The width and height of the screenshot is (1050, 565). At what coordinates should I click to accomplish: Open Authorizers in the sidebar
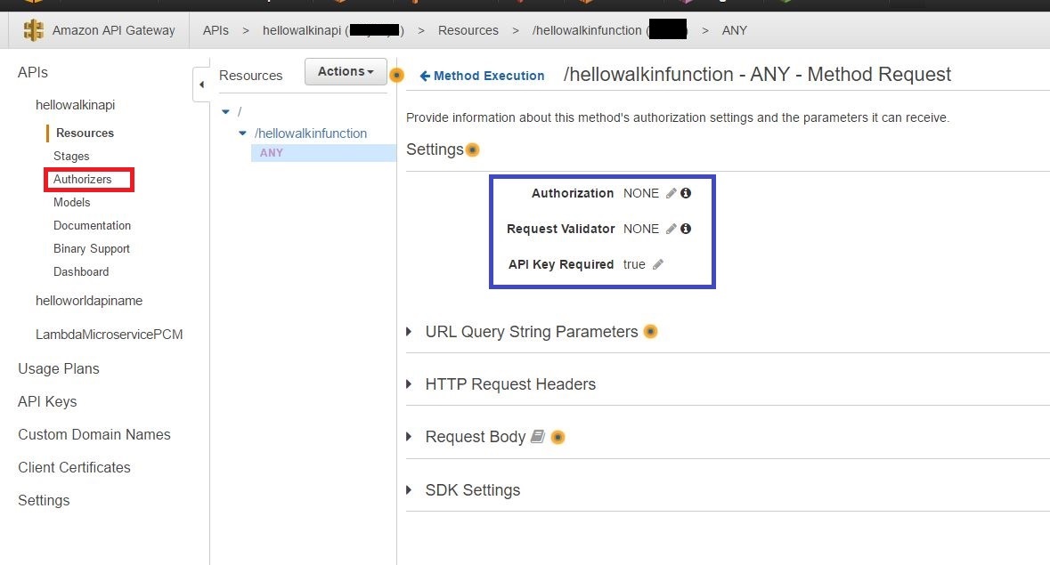coord(82,179)
